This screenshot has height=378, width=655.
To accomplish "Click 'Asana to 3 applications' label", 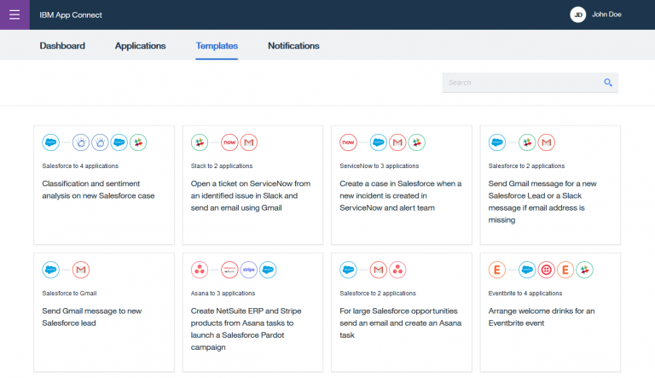I will click(x=223, y=294).
